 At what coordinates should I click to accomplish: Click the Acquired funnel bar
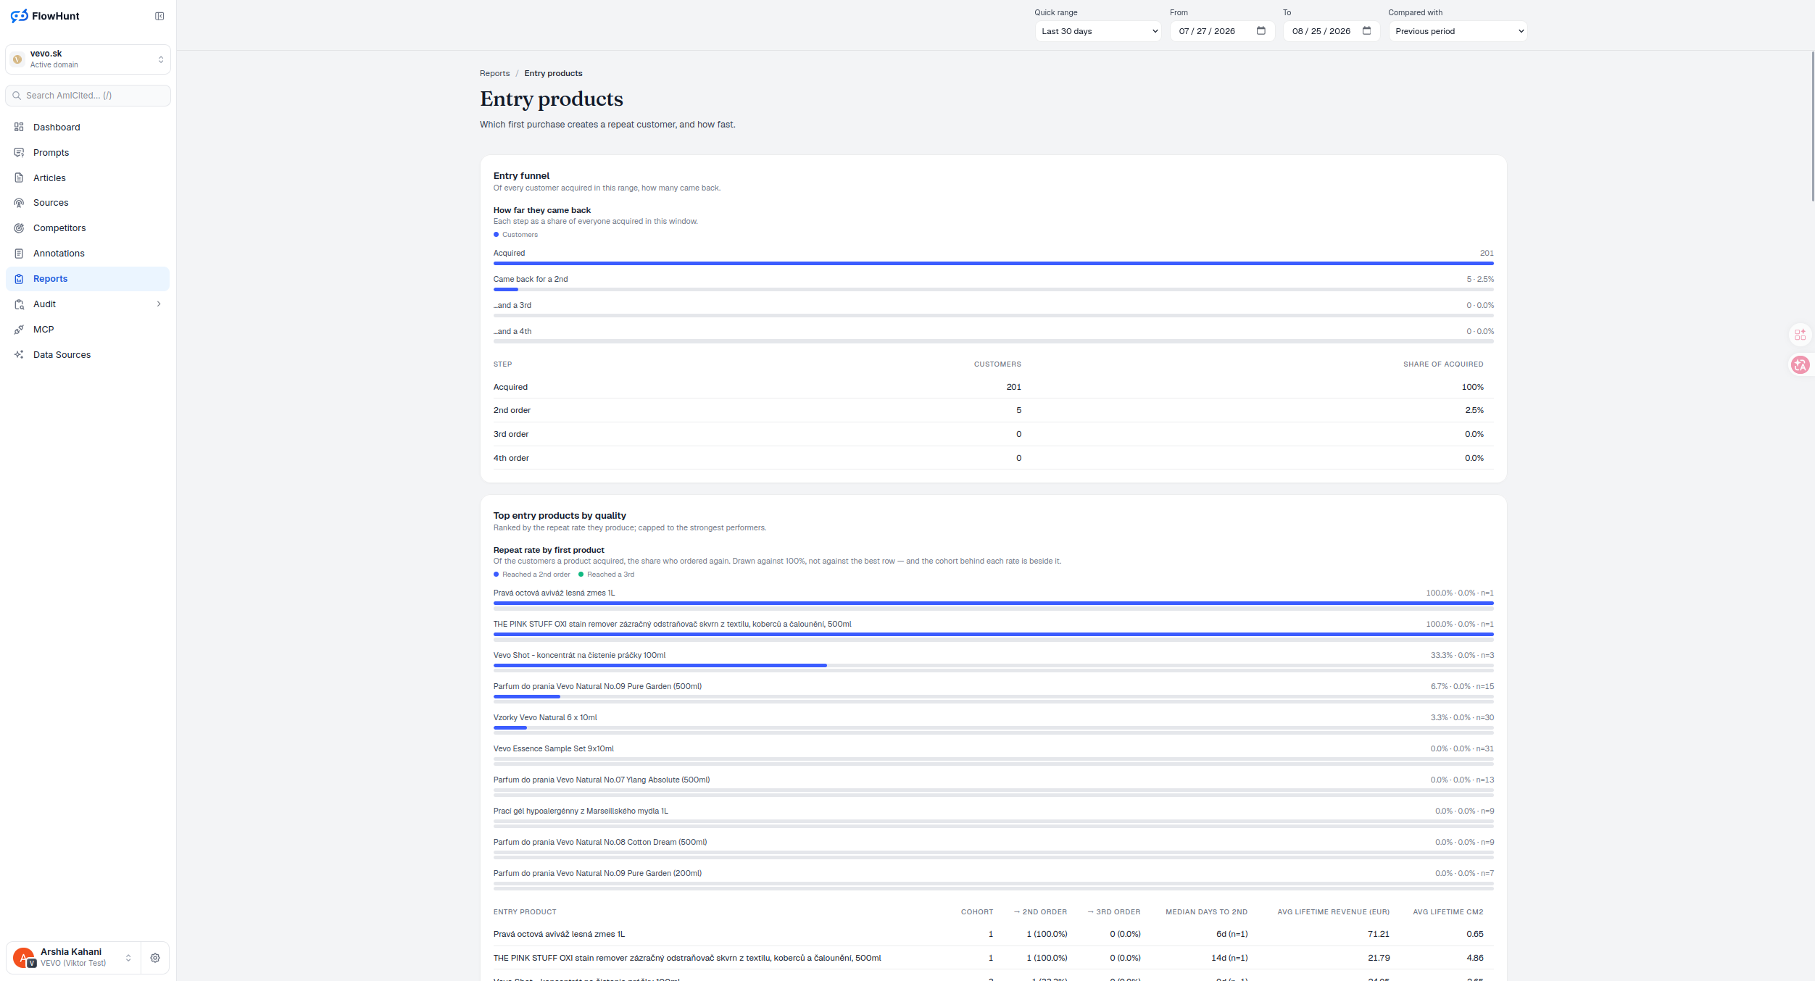(x=993, y=264)
